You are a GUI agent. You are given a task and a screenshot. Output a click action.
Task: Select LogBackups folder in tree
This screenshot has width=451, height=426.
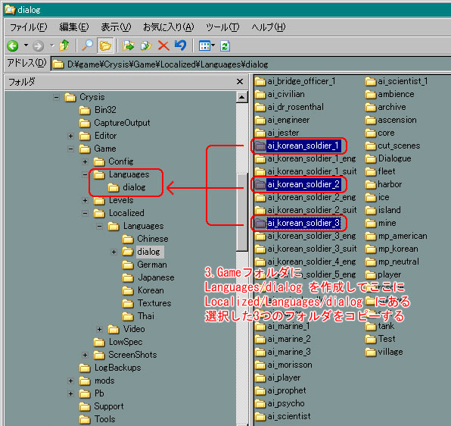pyautogui.click(x=110, y=368)
